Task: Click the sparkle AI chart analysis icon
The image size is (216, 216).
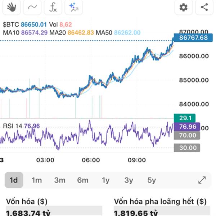Action: coord(74,7)
